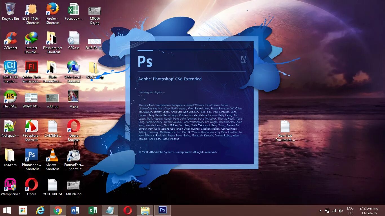Open Opera from the taskbar

pos(128,210)
